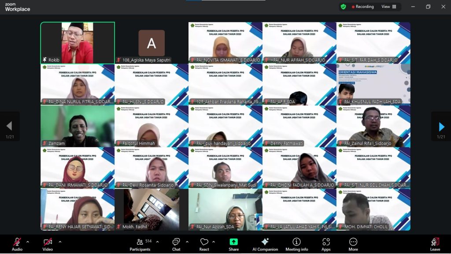
Task: Expand the caret next to Participants
Action: coord(157,242)
